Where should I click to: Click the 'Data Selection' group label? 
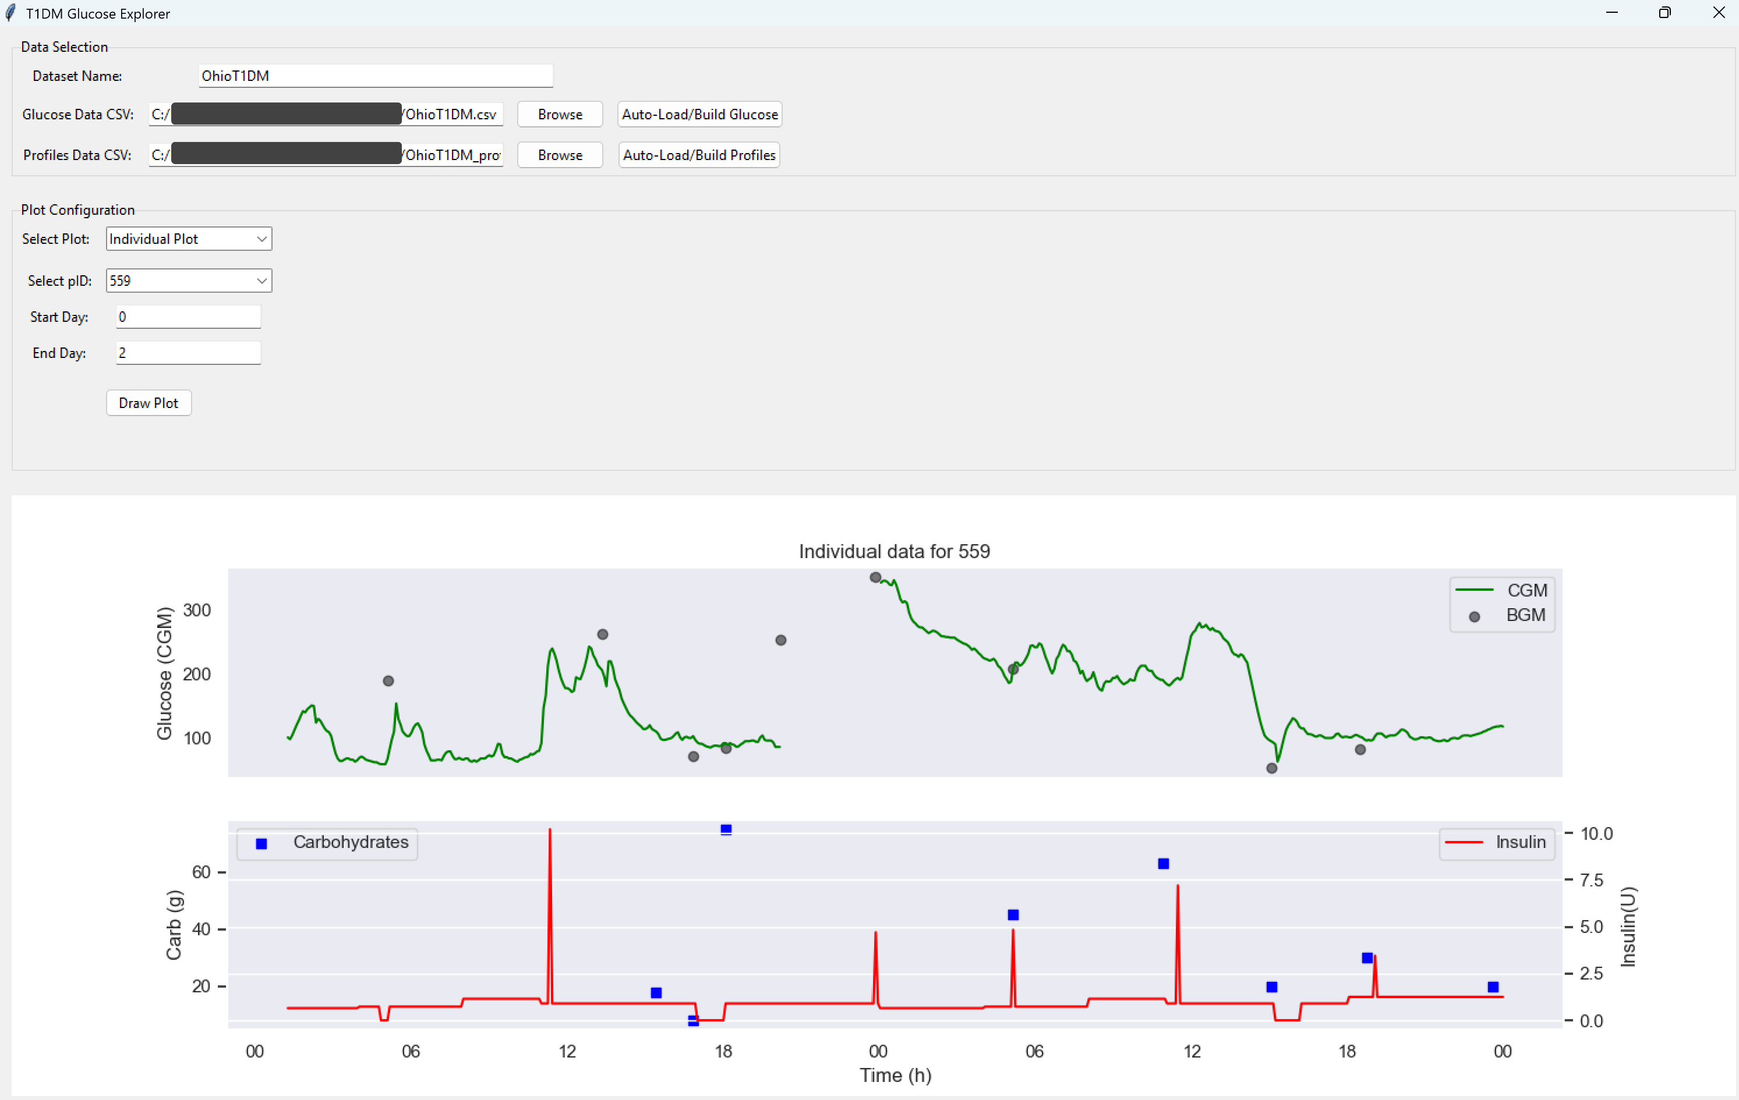tap(64, 47)
